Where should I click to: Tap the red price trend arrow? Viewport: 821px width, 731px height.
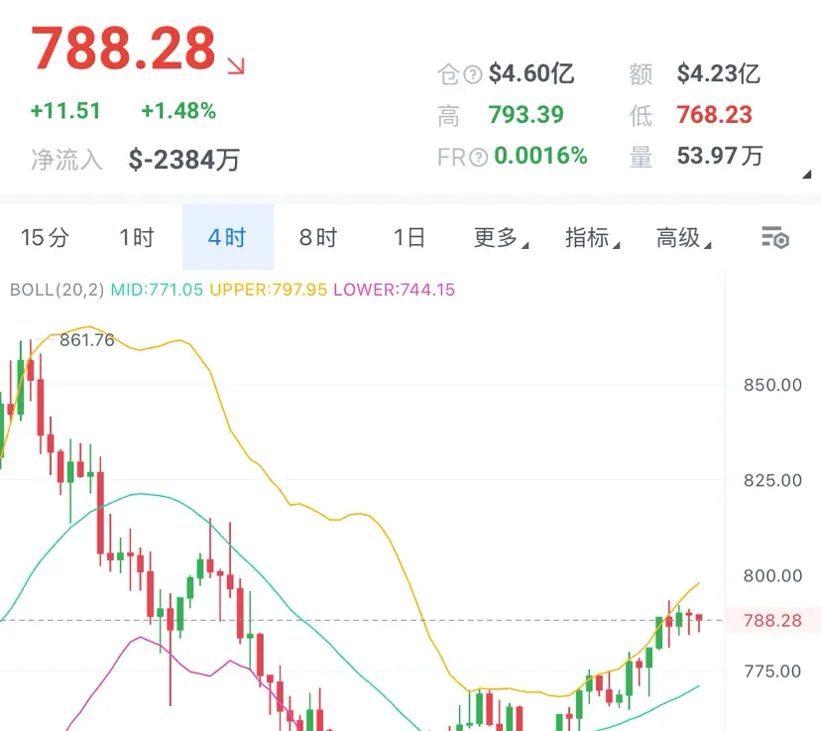point(236,65)
